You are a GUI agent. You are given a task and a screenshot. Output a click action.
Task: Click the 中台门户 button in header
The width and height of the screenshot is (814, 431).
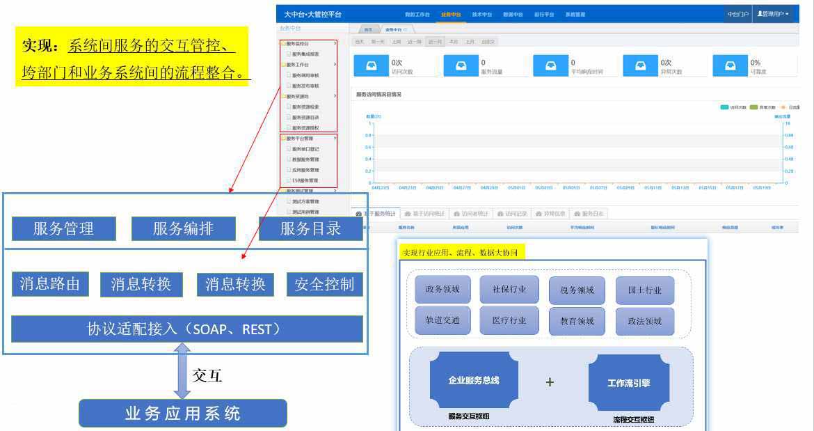[737, 14]
